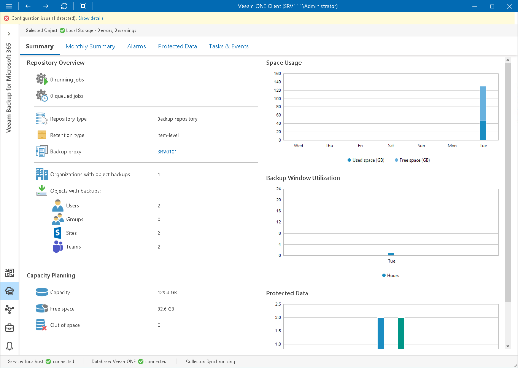Toggle the Free space (GB) legend entry

(411, 160)
